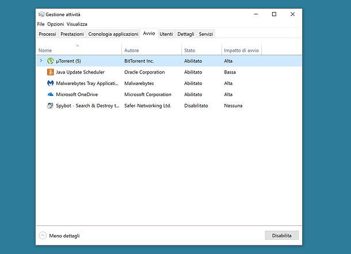351x254 pixels.
Task: Click Abilitato status in µTorrent row
Action: tap(193, 61)
